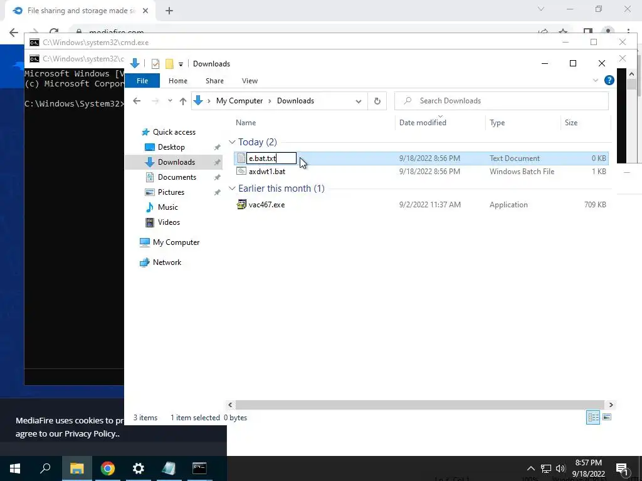Click the Search Downloads field
The image size is (642, 481).
[x=502, y=101]
